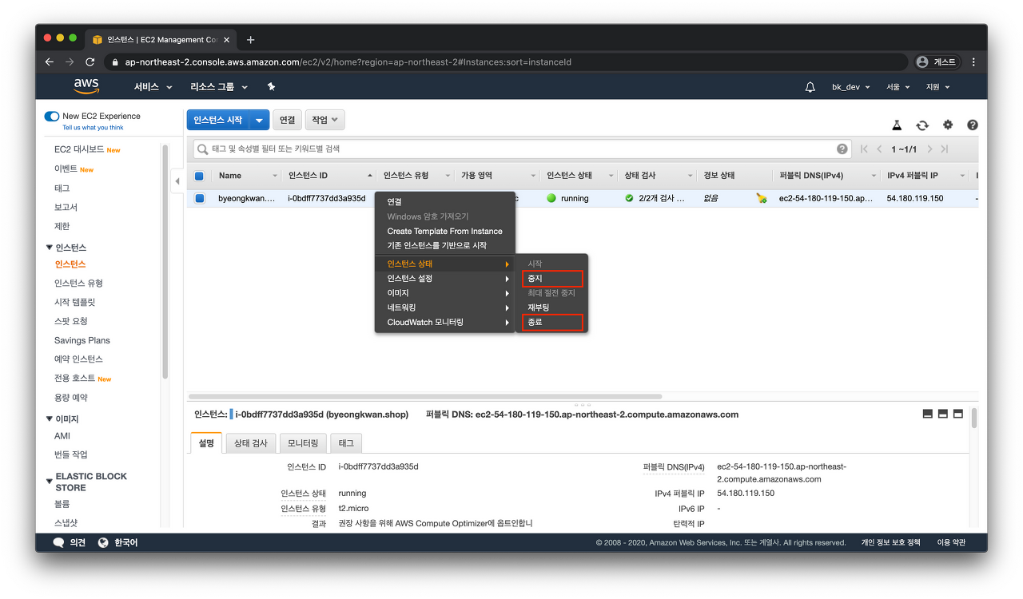Switch to the 상태 검사 tab
This screenshot has width=1023, height=599.
point(251,442)
